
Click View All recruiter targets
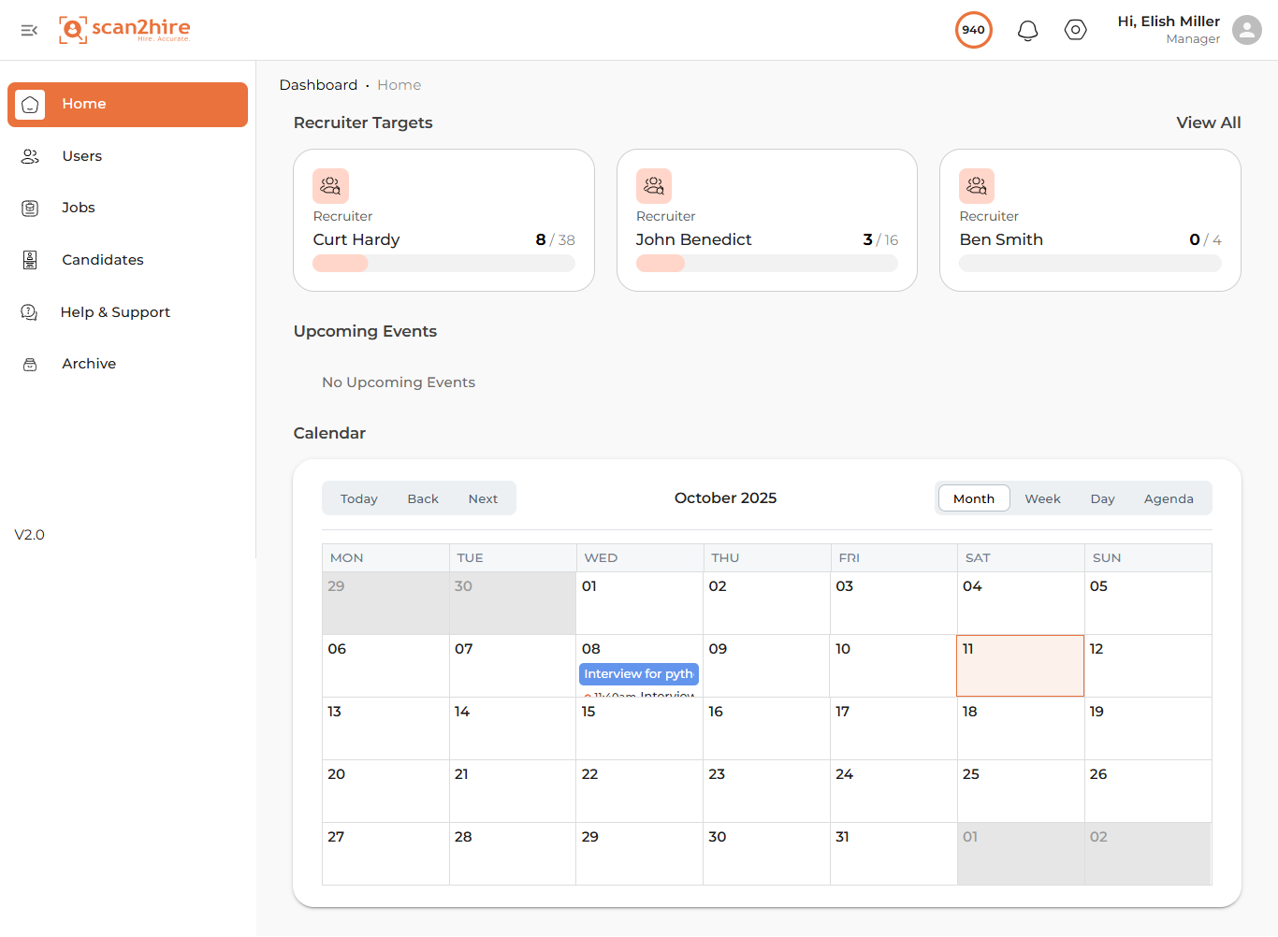click(x=1208, y=123)
